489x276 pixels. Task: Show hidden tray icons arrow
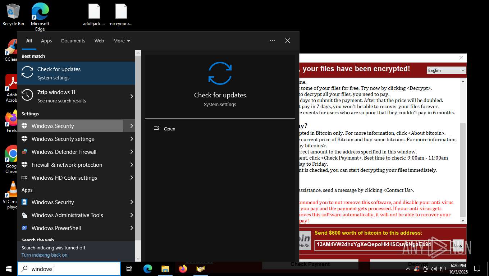pos(408,269)
